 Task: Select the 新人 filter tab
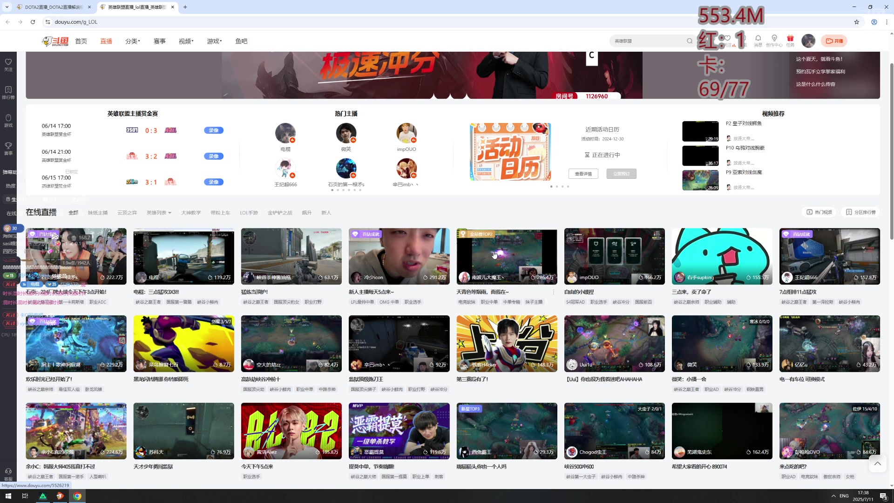(x=326, y=213)
